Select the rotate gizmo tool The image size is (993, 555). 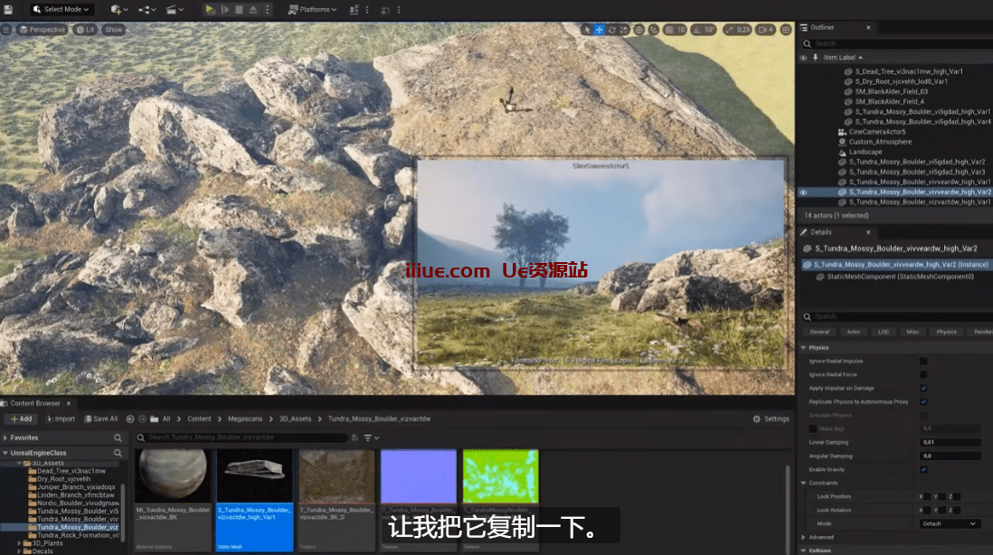tap(611, 30)
